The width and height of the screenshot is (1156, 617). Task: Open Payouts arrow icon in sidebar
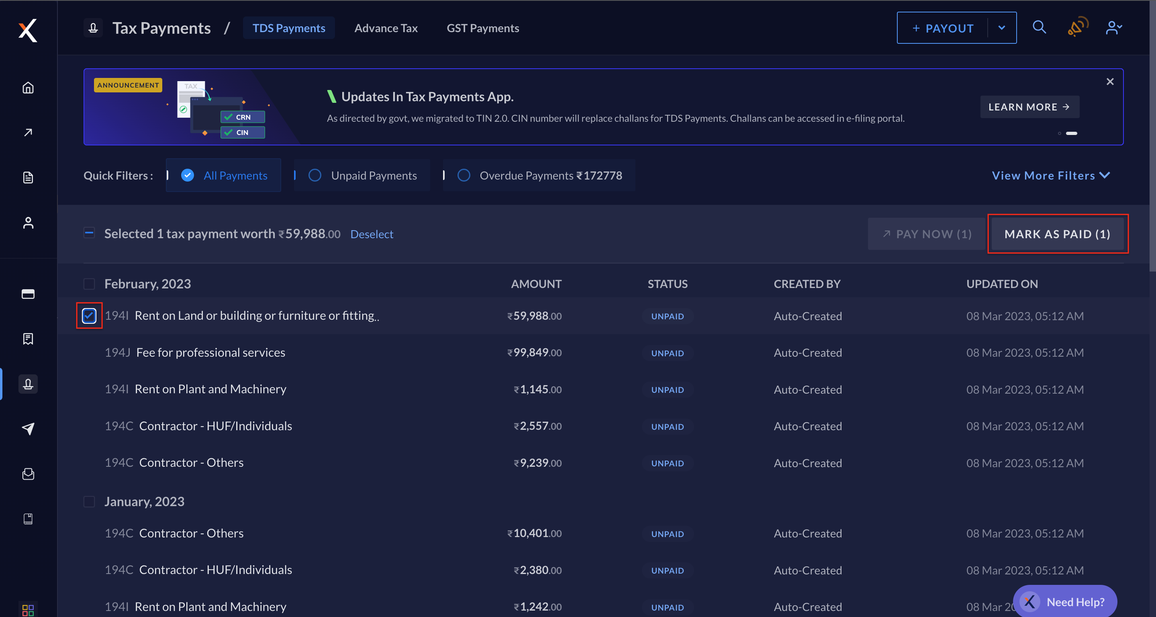point(28,133)
